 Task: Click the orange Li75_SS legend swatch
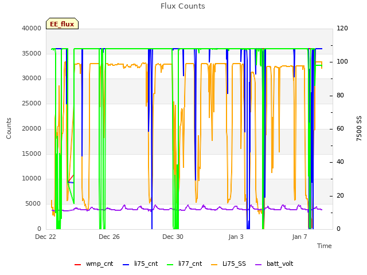(214, 265)
